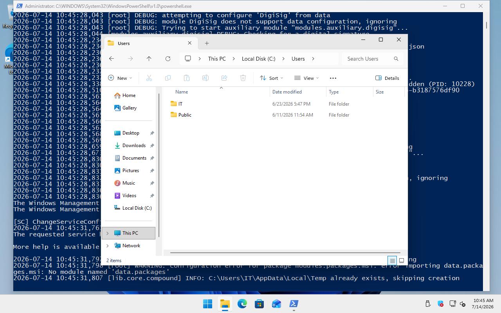The height and width of the screenshot is (313, 501).
Task: Click the horizontal scrollbar in file list
Action: point(285,253)
